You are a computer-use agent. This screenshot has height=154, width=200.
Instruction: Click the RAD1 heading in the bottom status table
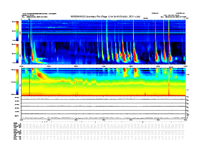pos(15,129)
